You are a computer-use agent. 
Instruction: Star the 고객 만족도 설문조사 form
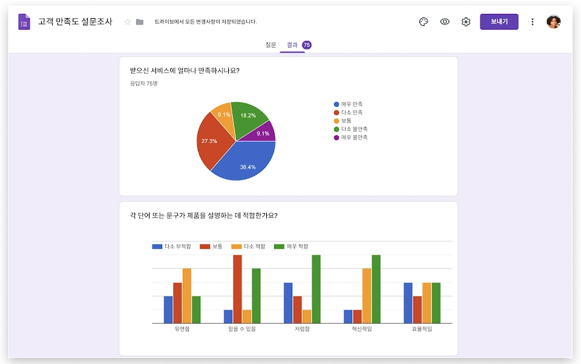(128, 22)
